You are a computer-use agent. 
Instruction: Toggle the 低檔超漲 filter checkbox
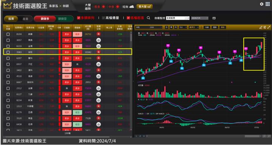128,18
